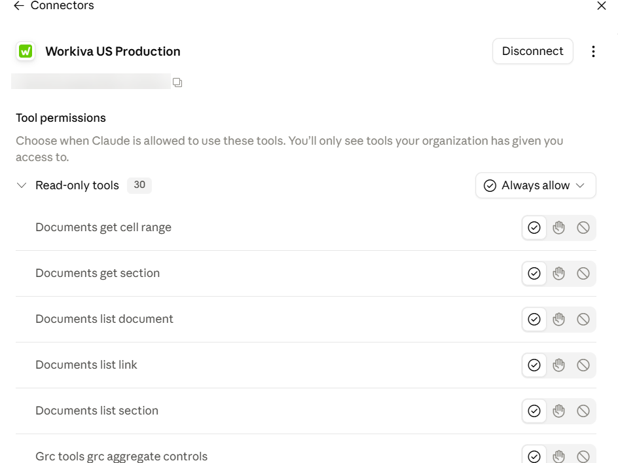Require approval for Documents list document
Viewport: 618px width, 463px height.
tap(558, 319)
